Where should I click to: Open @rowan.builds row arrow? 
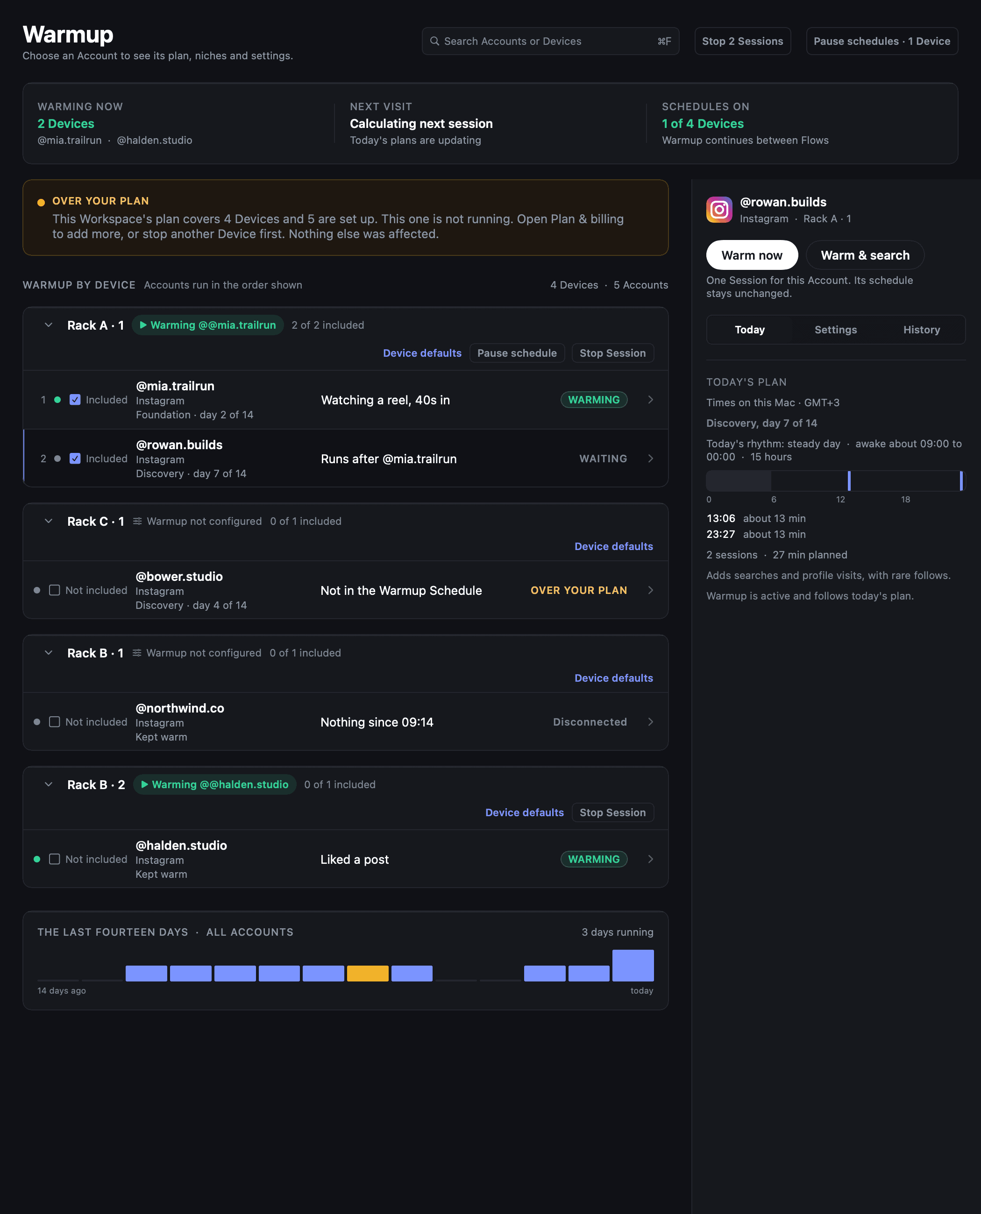[650, 458]
